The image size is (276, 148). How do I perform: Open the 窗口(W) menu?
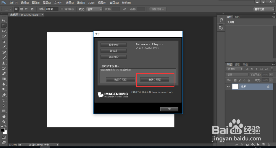point(114,3)
